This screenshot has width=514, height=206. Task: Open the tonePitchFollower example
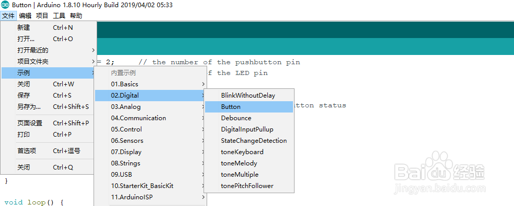249,186
